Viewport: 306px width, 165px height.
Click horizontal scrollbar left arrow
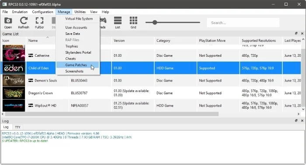pyautogui.click(x=3, y=114)
